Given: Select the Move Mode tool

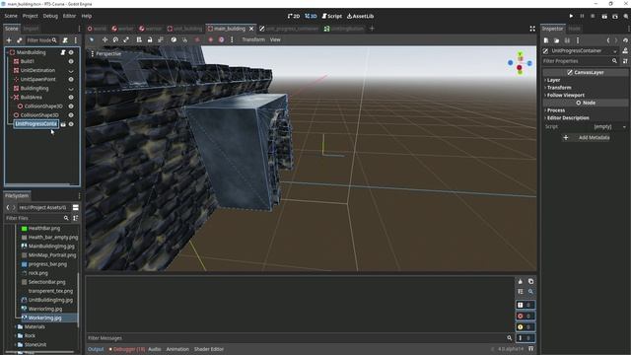Looking at the screenshot, I should tap(105, 39).
